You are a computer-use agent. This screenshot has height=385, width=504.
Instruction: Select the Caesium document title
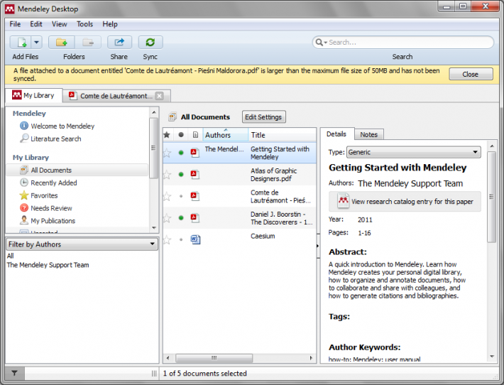tap(263, 236)
